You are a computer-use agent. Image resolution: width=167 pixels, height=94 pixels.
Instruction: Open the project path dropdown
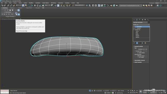coord(130,5)
